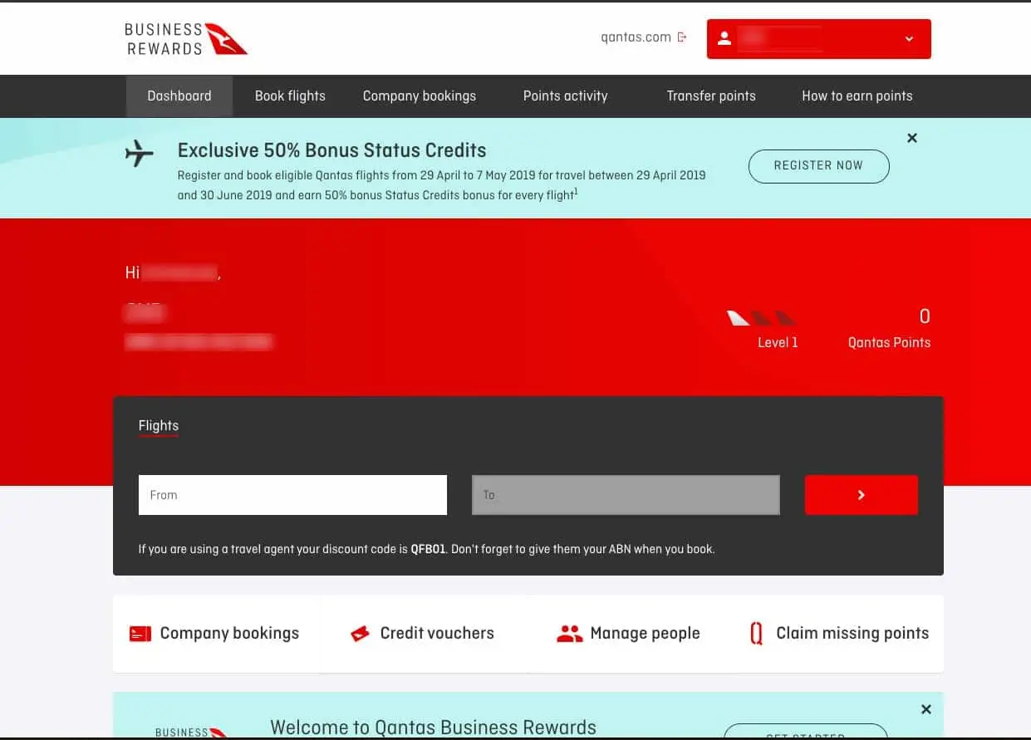The width and height of the screenshot is (1031, 740).
Task: Dismiss the Bonus Status Credits banner
Action: [912, 138]
